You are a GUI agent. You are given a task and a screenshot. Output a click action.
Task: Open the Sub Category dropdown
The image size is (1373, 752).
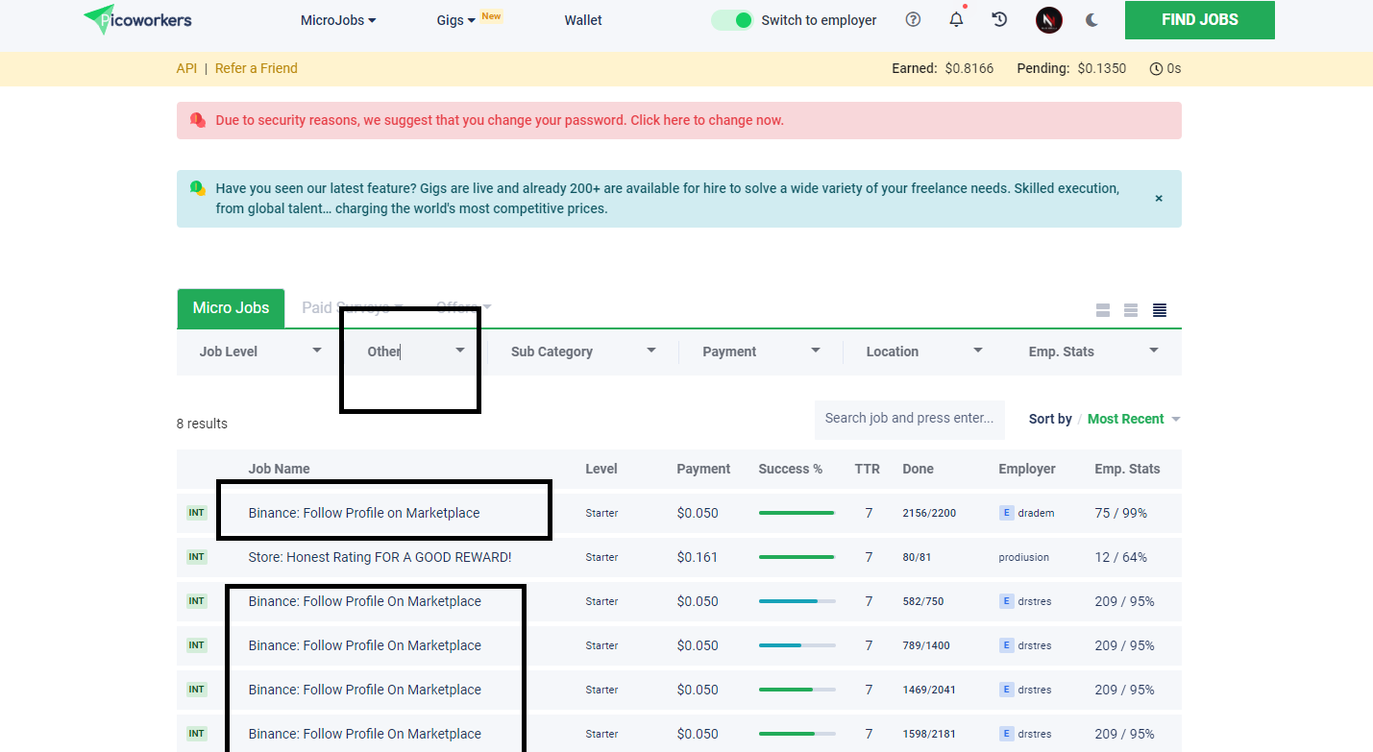[583, 352]
